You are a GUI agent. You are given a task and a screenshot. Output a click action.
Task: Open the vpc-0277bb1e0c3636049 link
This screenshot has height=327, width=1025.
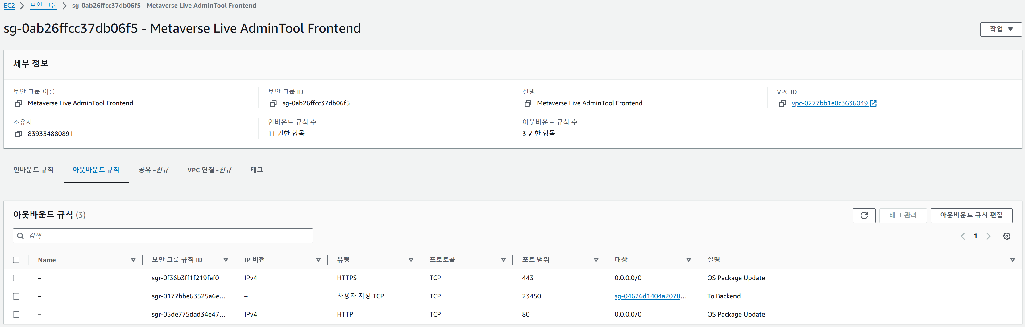829,103
